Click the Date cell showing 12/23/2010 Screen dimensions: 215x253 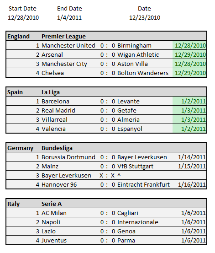tap(145, 17)
